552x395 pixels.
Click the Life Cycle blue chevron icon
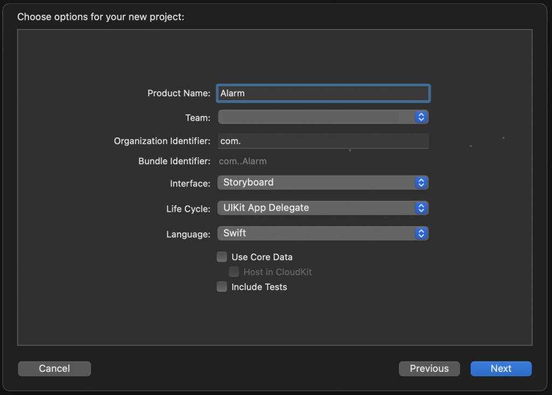421,208
